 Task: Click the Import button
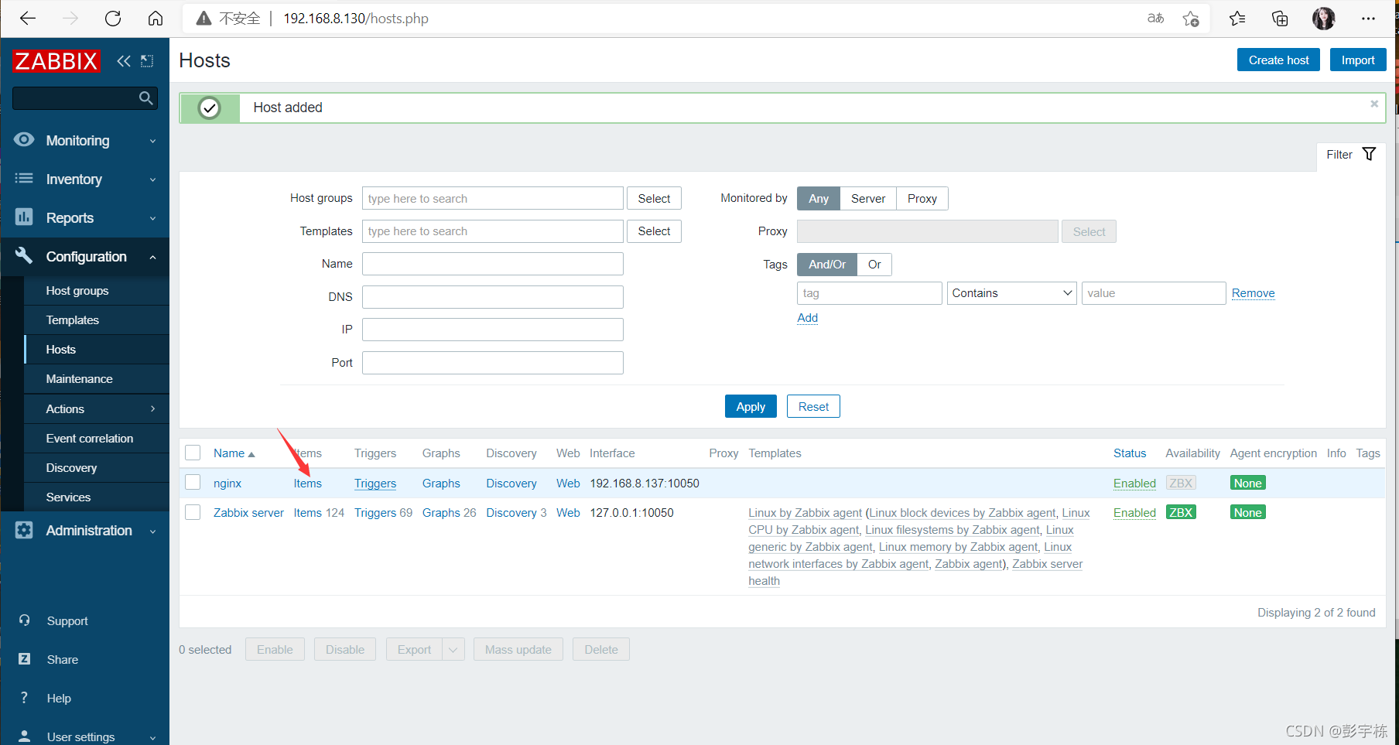pos(1358,60)
